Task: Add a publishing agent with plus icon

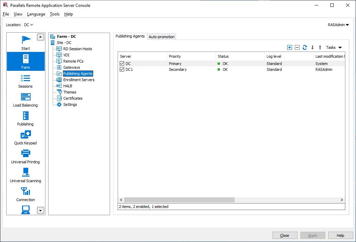Action: pyautogui.click(x=290, y=47)
